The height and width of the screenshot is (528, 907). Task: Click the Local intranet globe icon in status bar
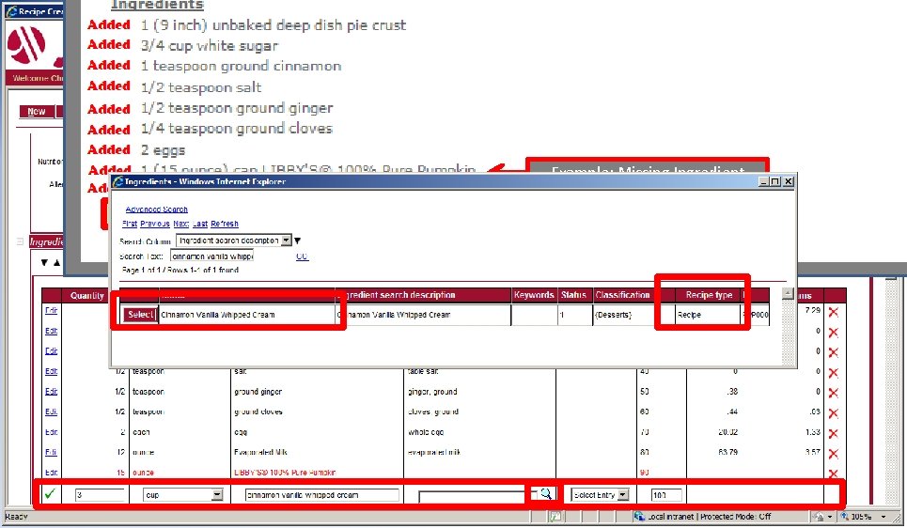(639, 517)
